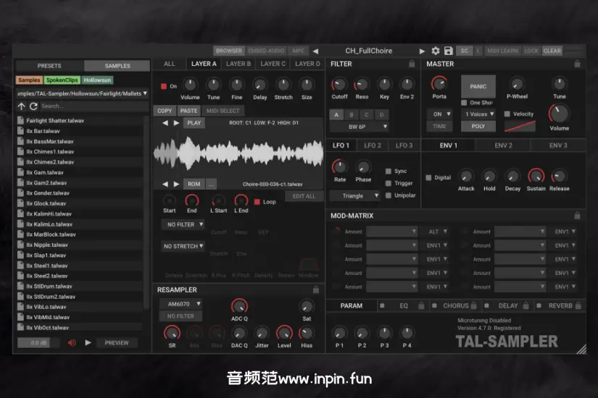Image resolution: width=598 pixels, height=398 pixels.
Task: Click the CLEAR button
Action: pos(552,51)
